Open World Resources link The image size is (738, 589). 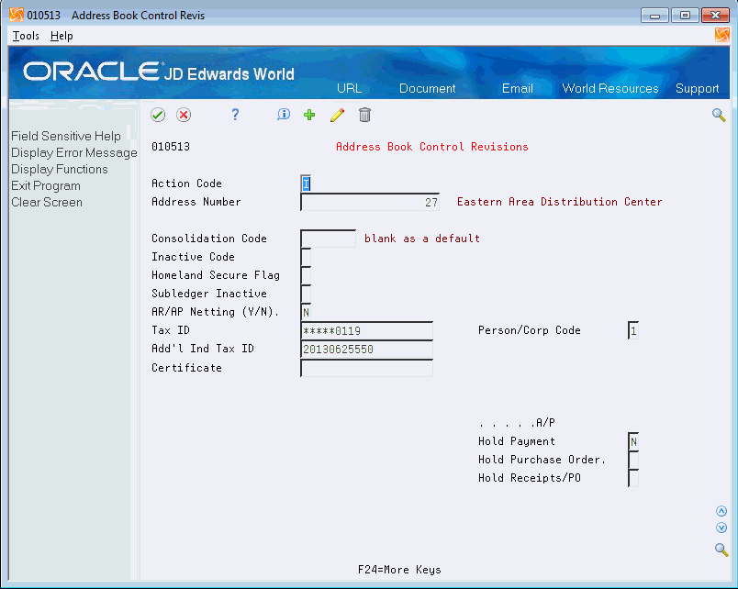(x=610, y=88)
